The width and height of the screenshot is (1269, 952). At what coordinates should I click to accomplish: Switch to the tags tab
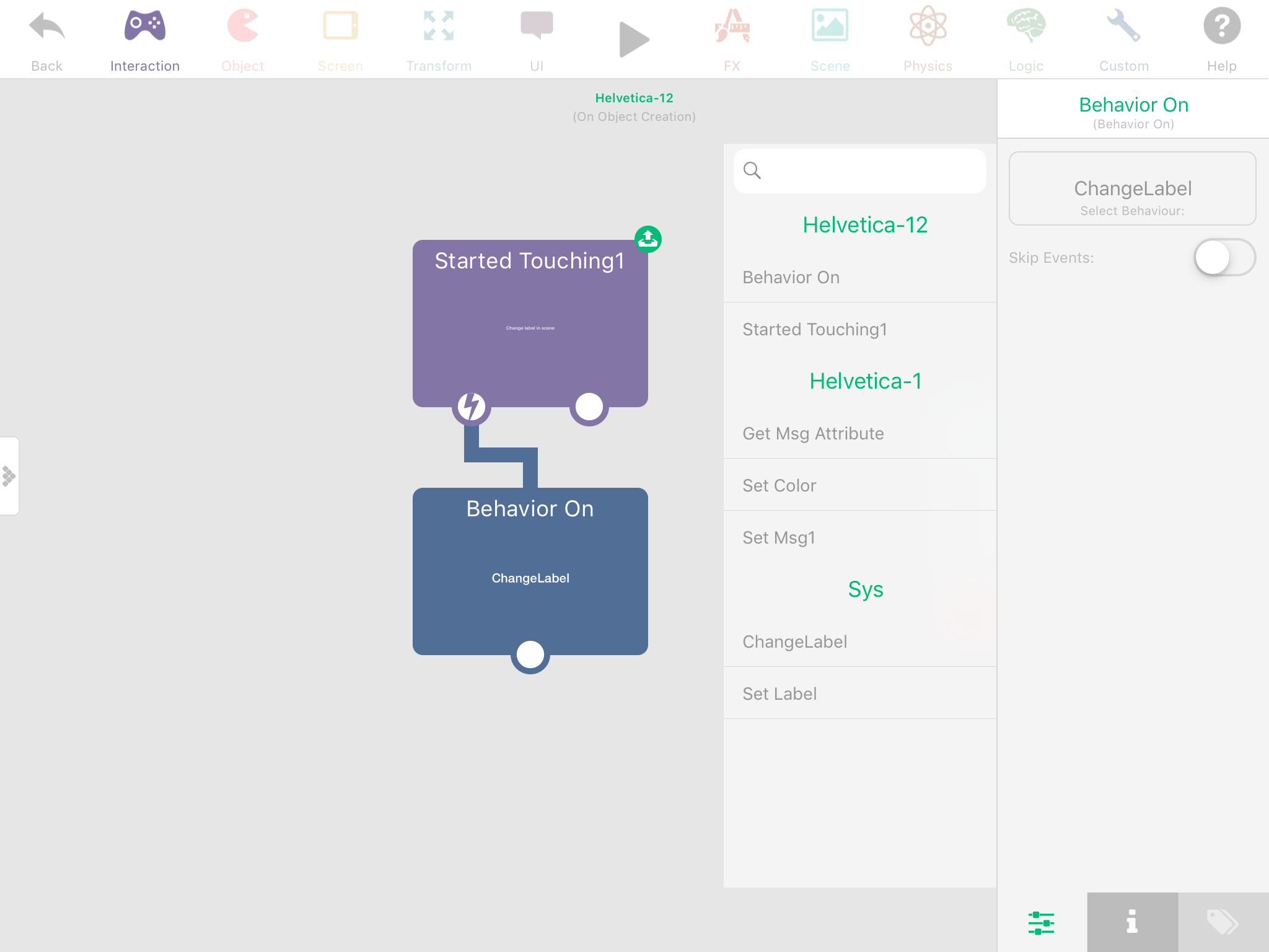1223,922
